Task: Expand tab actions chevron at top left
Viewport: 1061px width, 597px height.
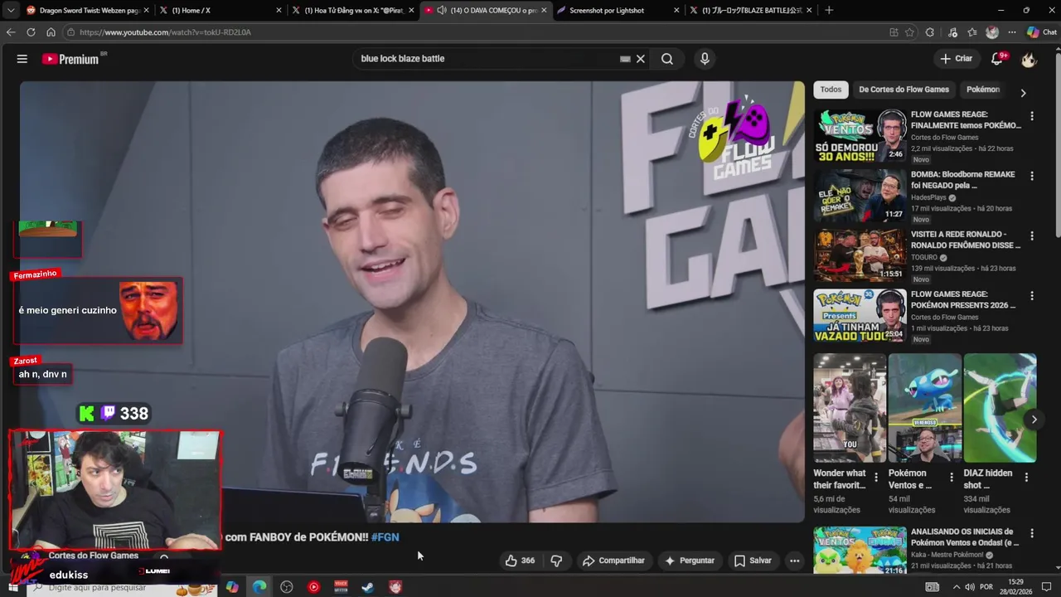Action: (11, 10)
